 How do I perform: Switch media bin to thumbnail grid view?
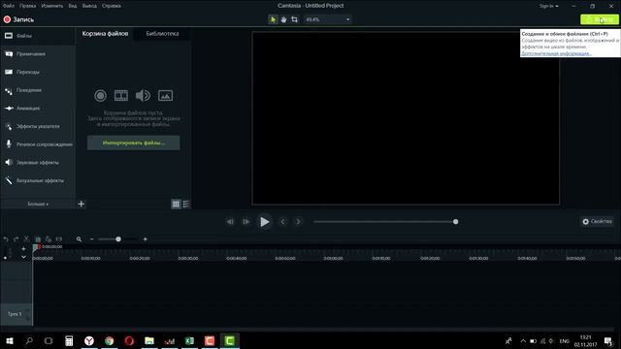pyautogui.click(x=176, y=204)
